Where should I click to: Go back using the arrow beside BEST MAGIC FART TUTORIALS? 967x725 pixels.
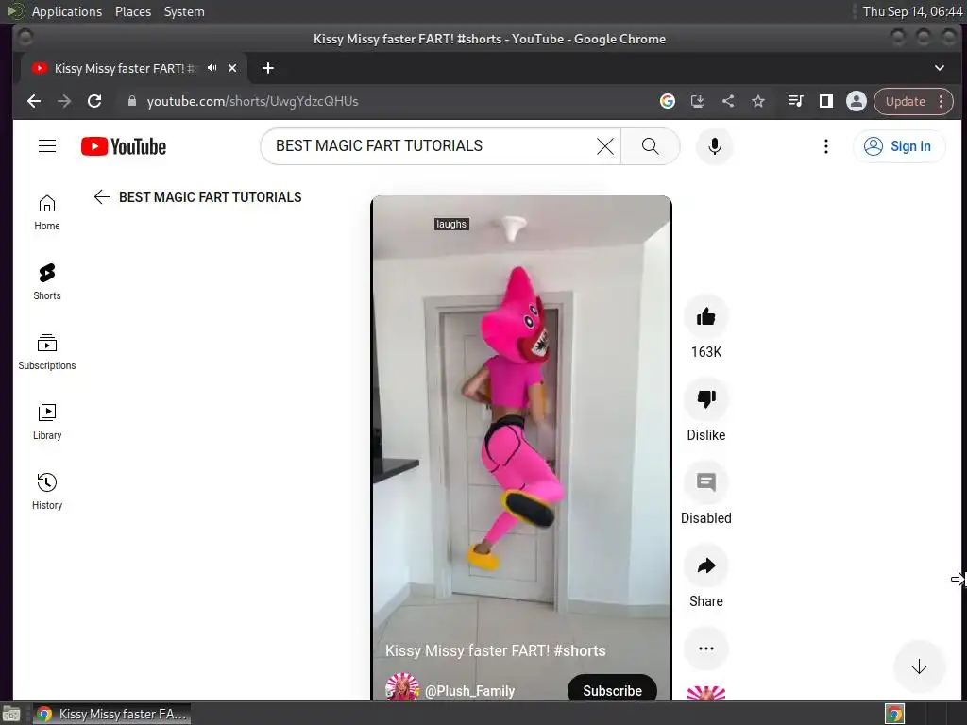[102, 196]
